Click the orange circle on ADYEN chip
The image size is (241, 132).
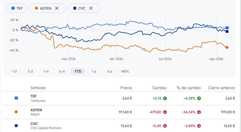[36, 8]
